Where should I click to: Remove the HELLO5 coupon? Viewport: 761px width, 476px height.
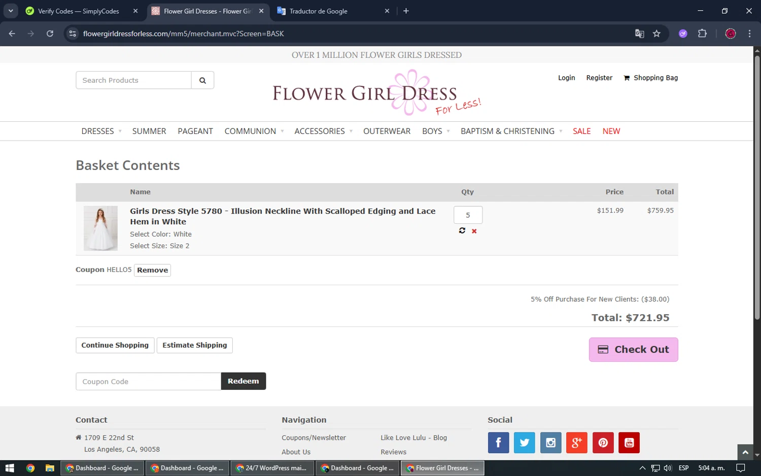click(152, 270)
